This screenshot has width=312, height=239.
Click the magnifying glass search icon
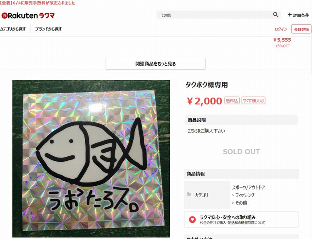275,15
